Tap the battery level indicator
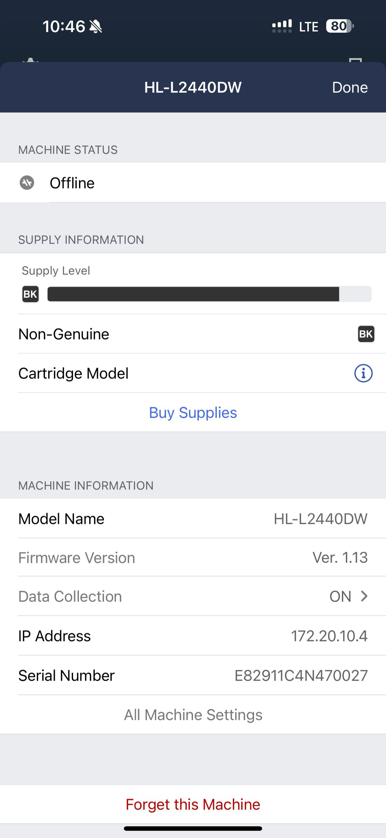The height and width of the screenshot is (838, 386). point(340,26)
